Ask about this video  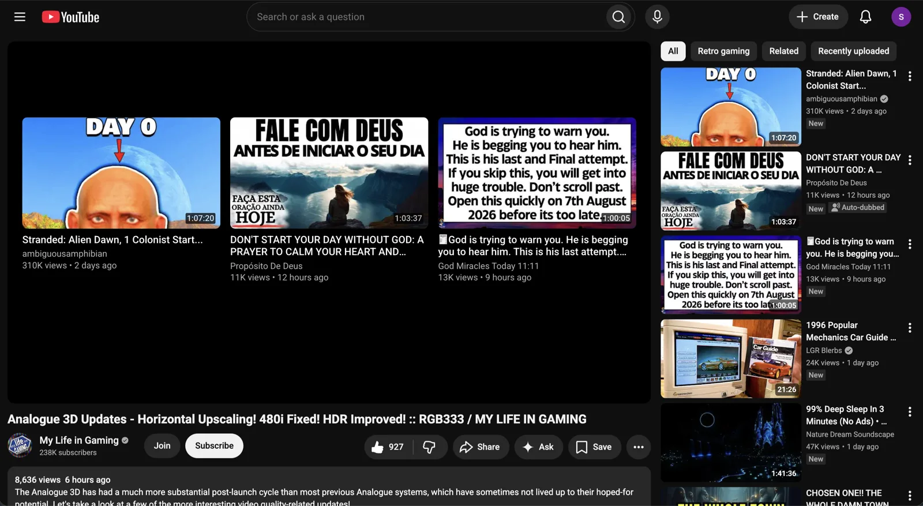pos(538,447)
